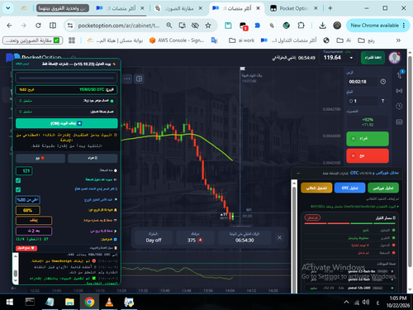Toggle the second green checkbox in bot settings

18,189
